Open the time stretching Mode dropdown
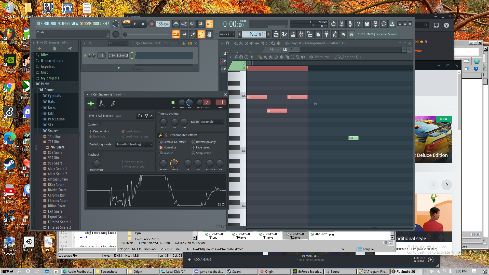The height and width of the screenshot is (275, 489). pos(212,122)
